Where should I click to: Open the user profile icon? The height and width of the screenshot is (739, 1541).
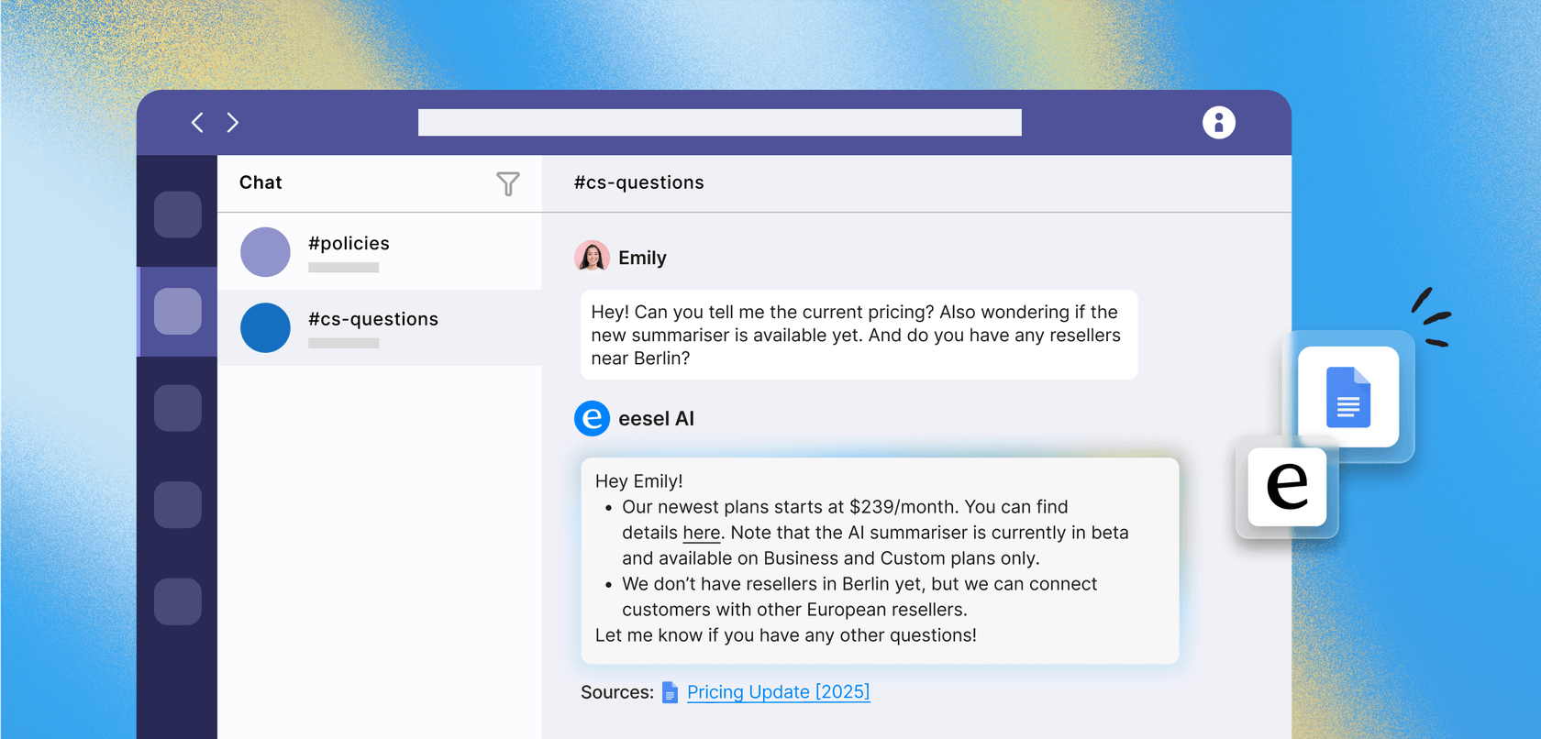point(1218,123)
